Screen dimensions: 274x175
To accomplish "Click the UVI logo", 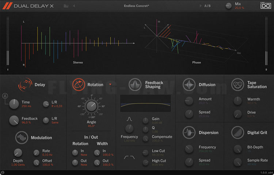I will [266, 5].
